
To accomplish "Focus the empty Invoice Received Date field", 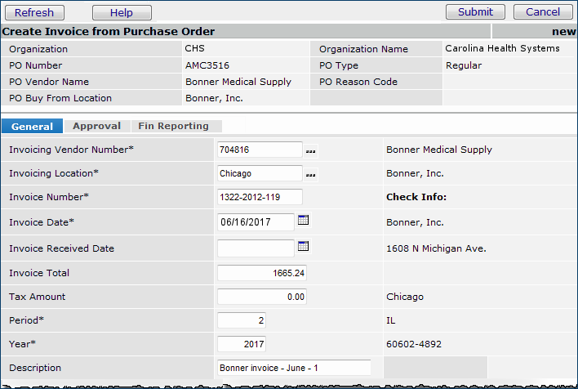I will [x=256, y=248].
